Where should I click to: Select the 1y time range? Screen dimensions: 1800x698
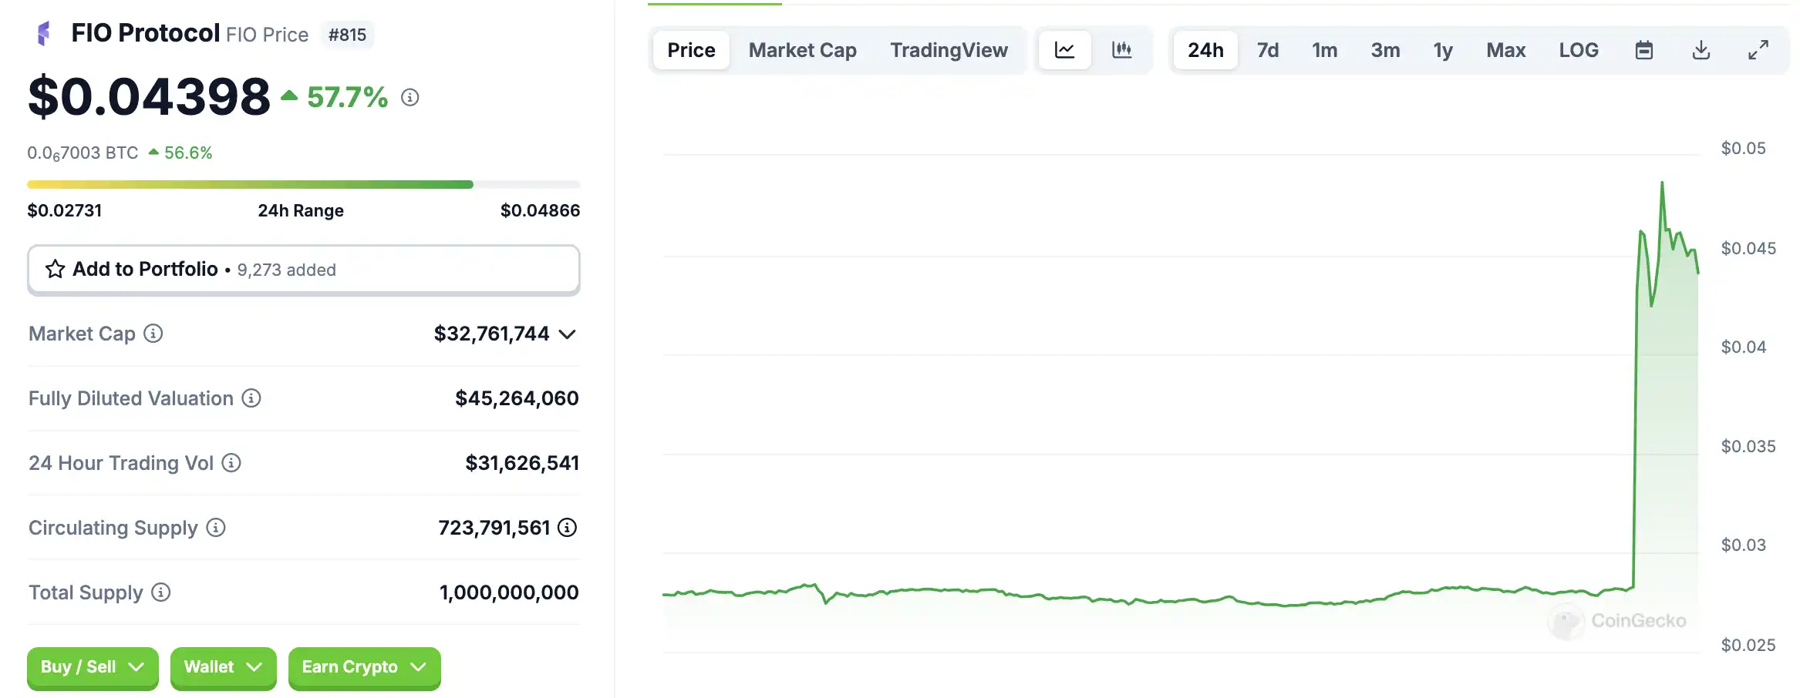(1443, 51)
